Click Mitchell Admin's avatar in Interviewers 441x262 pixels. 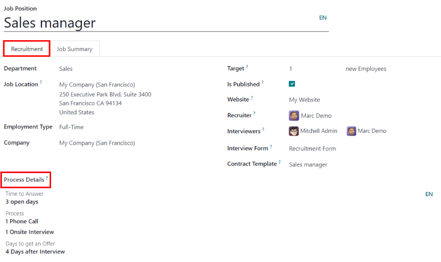click(x=294, y=131)
